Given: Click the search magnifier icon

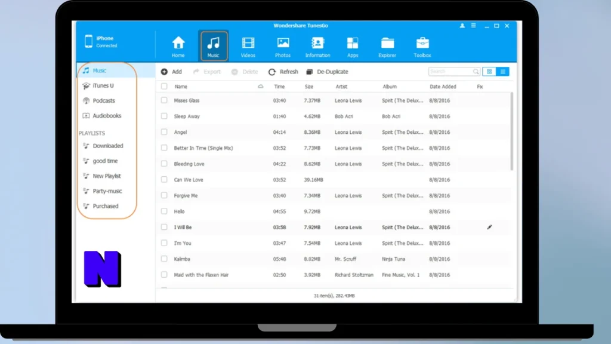Looking at the screenshot, I should tap(476, 72).
